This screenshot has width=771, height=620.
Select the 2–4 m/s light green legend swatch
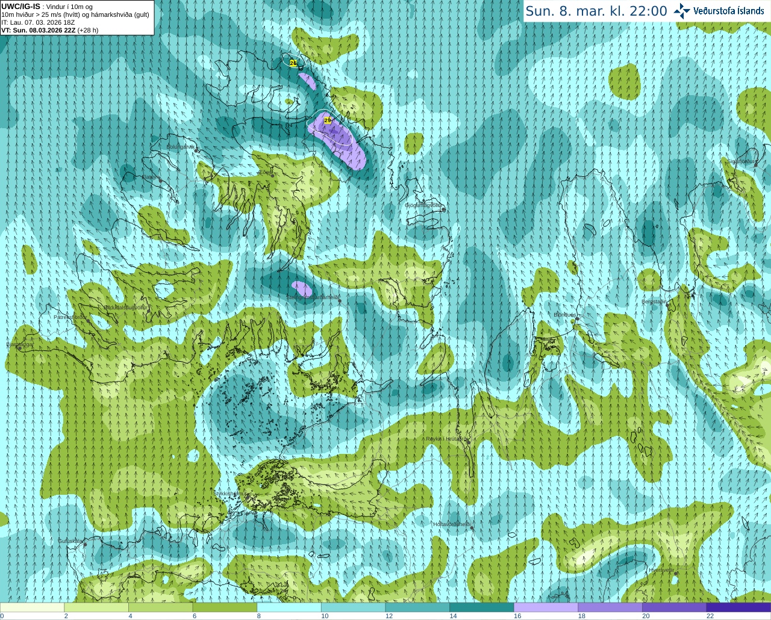click(96, 607)
